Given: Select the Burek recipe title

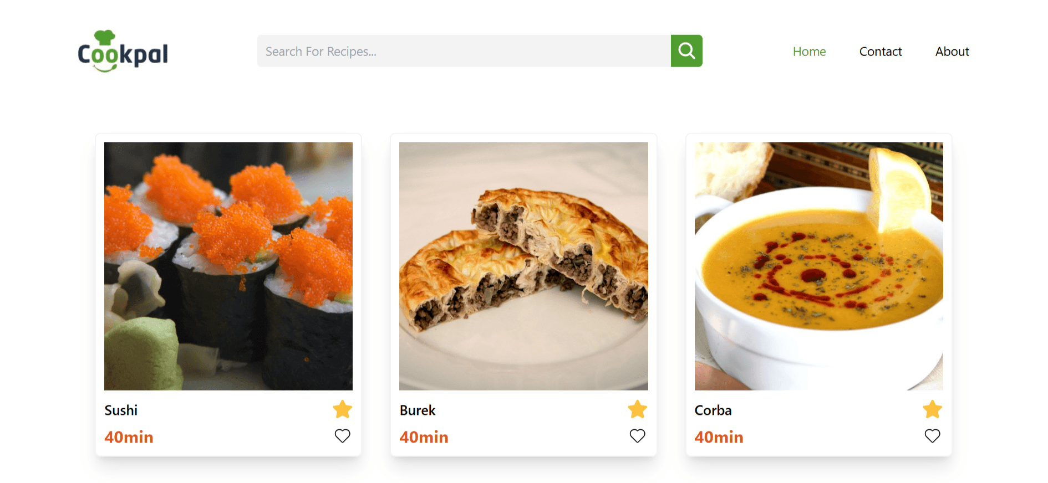Looking at the screenshot, I should 418,410.
